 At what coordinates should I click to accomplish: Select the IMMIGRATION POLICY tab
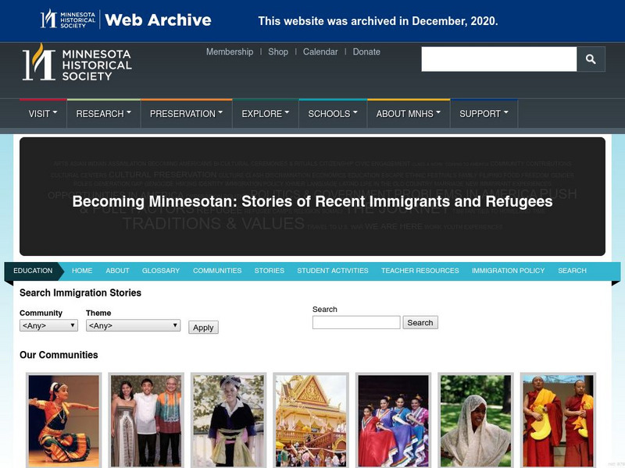click(x=508, y=271)
